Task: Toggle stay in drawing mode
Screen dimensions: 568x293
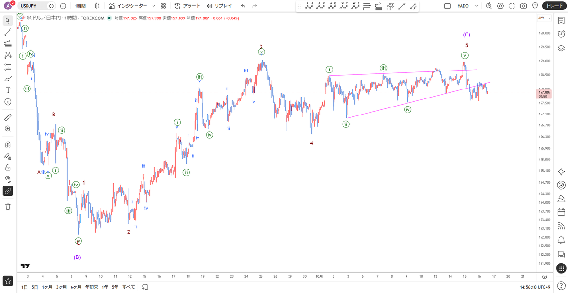Action: 8,156
